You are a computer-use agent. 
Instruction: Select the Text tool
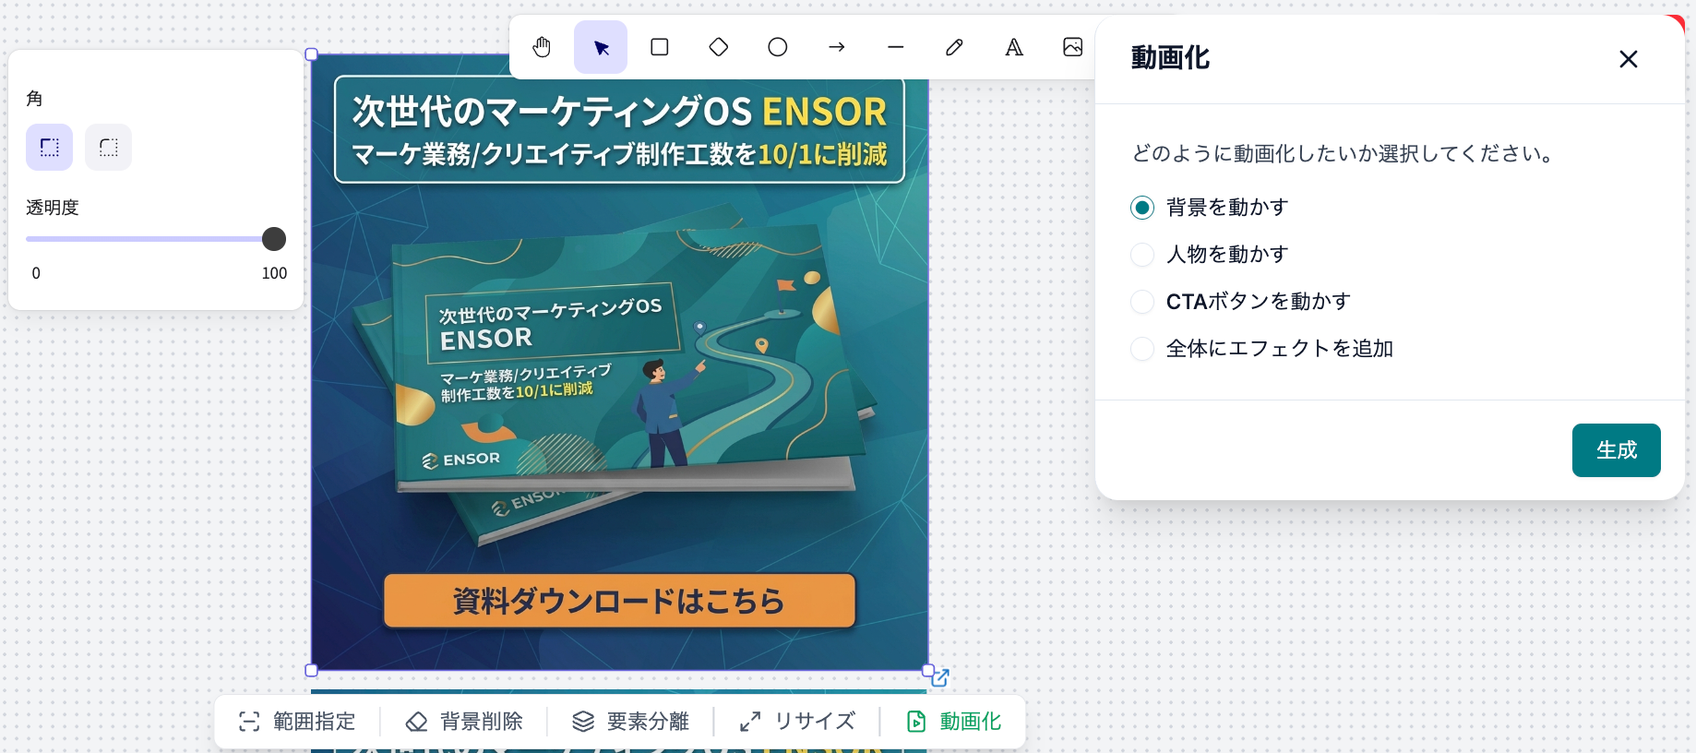(x=1014, y=47)
